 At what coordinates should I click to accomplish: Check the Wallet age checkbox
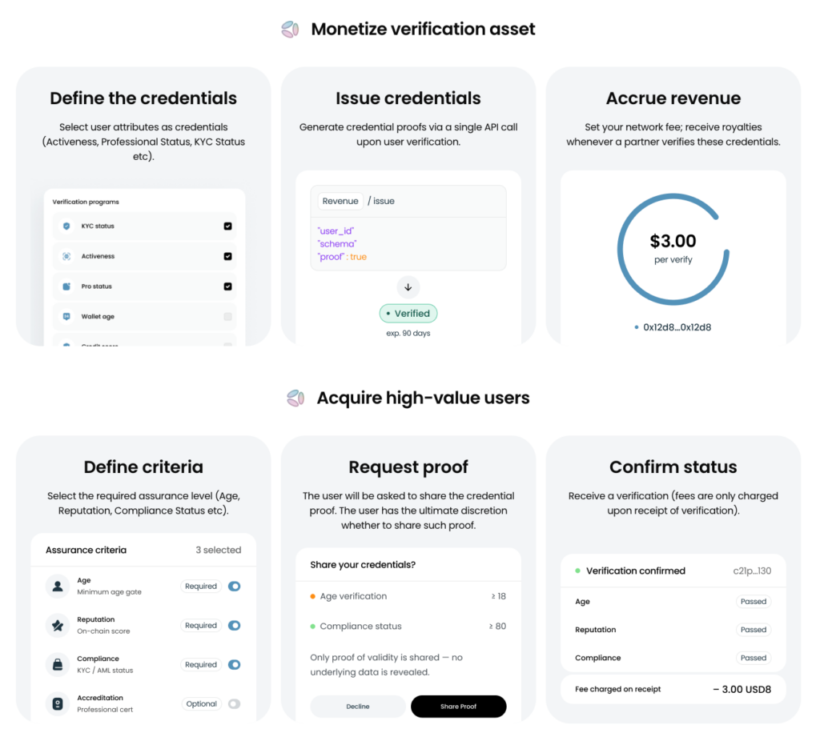(227, 316)
